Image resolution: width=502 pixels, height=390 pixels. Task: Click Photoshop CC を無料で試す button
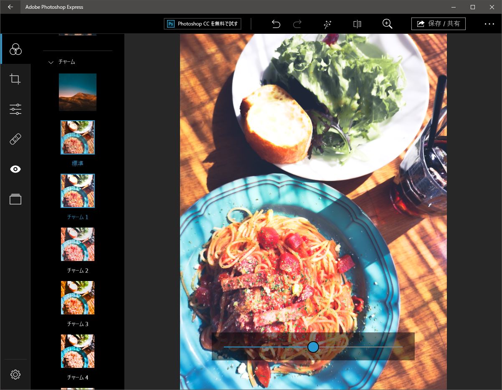click(203, 24)
